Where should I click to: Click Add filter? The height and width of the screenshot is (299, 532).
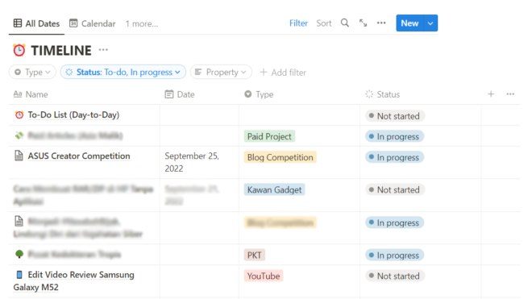coord(283,73)
